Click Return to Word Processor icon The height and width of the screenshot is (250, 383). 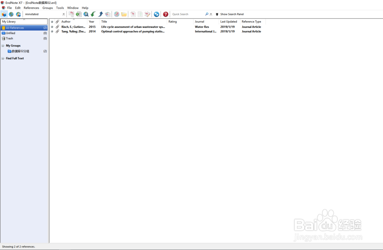point(147,15)
